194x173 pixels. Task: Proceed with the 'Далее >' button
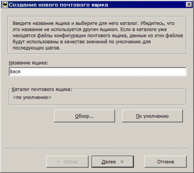[x=113, y=162]
